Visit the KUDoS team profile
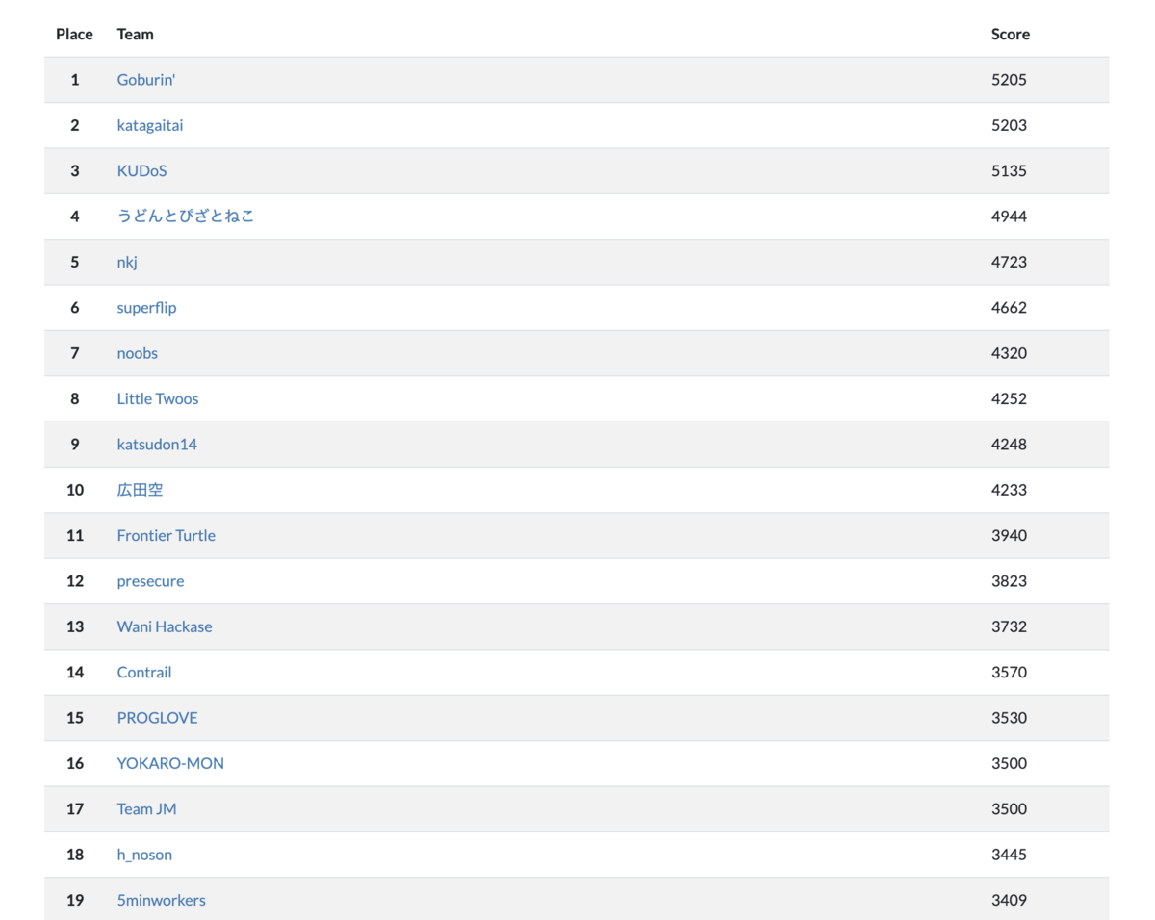This screenshot has height=920, width=1155. [141, 170]
